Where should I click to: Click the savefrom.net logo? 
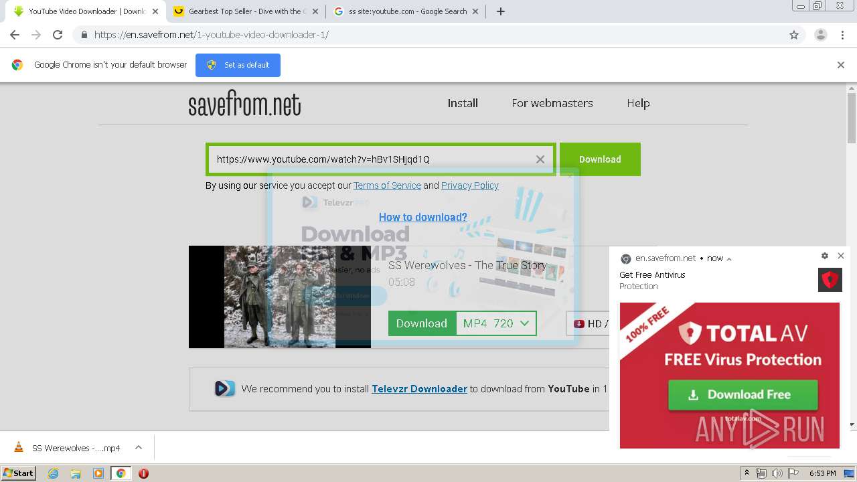244,103
